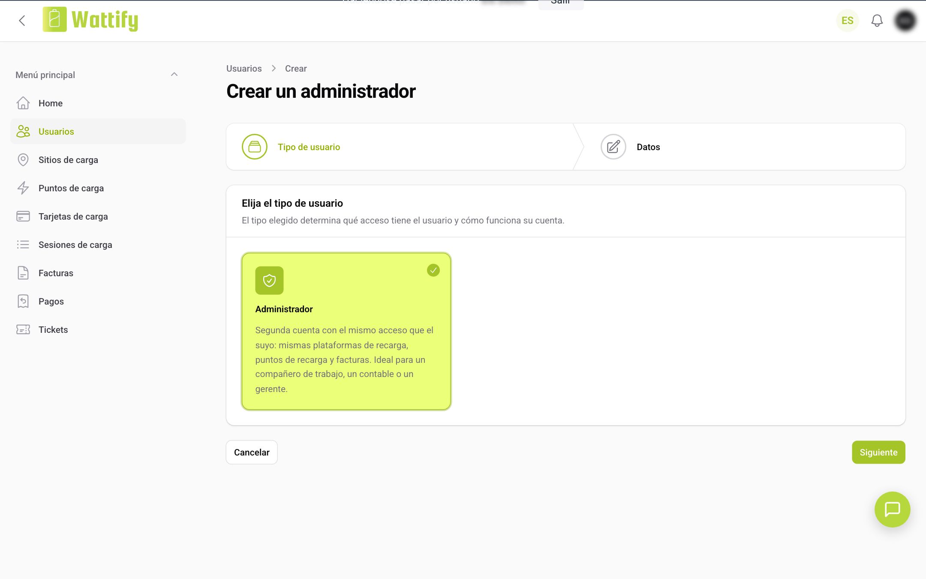
Task: Collapse the Menú principal section
Action: tap(174, 75)
